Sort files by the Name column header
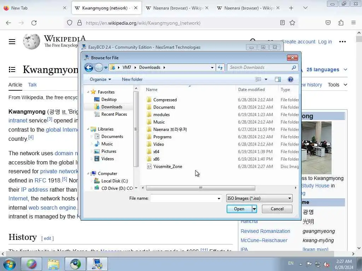Viewport: 362px width, 271px height. point(151,90)
